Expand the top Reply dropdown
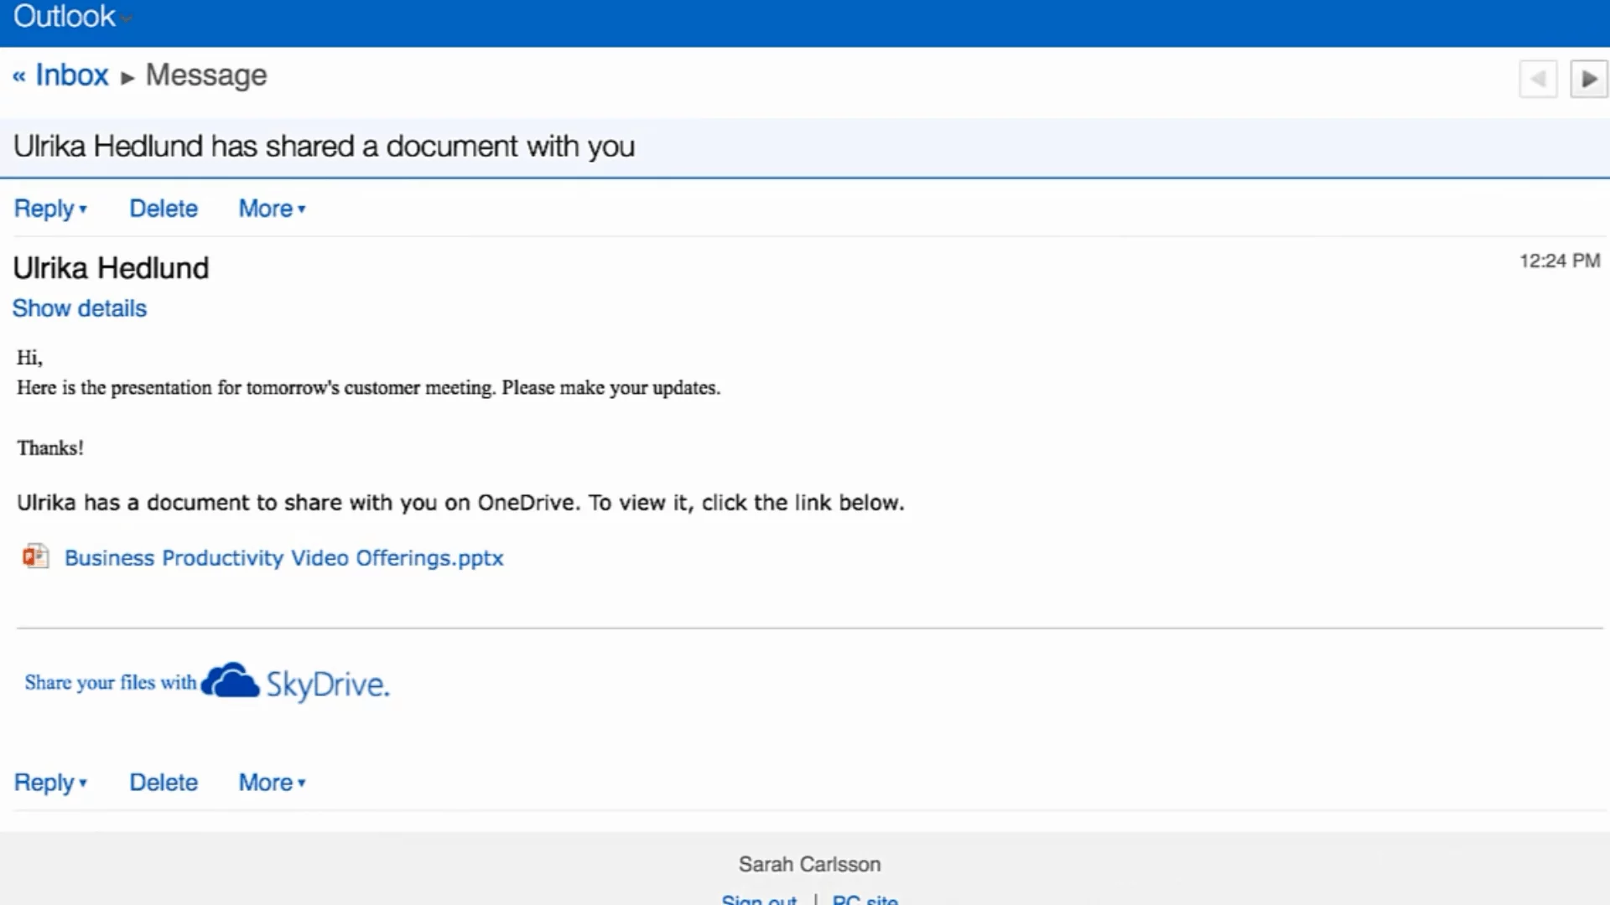This screenshot has width=1610, height=905. click(50, 209)
